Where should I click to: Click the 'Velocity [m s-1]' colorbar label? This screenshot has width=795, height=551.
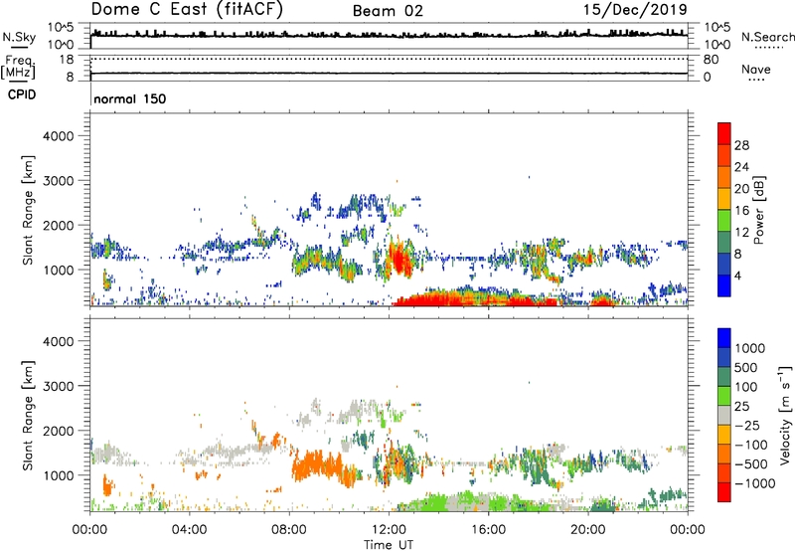785,415
